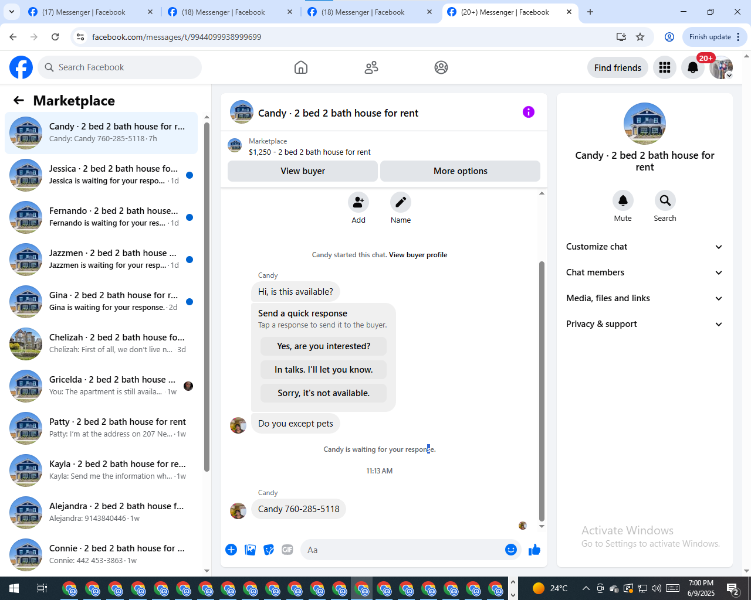This screenshot has width=751, height=600.
Task: Expand Chat members section
Action: click(x=644, y=272)
